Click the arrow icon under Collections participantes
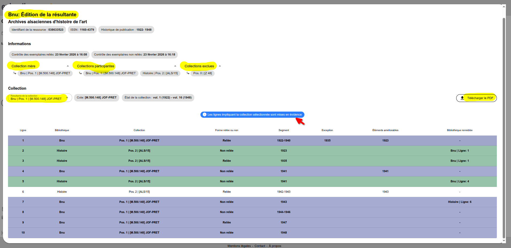The image size is (511, 248). point(80,73)
